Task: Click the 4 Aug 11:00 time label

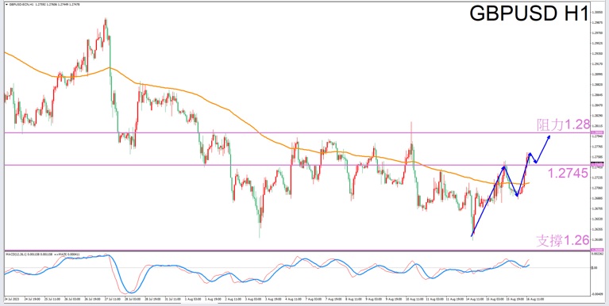Action: tap(293, 300)
